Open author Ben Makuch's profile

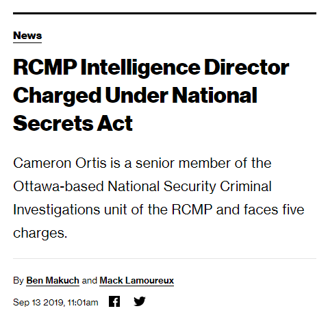[x=53, y=280]
